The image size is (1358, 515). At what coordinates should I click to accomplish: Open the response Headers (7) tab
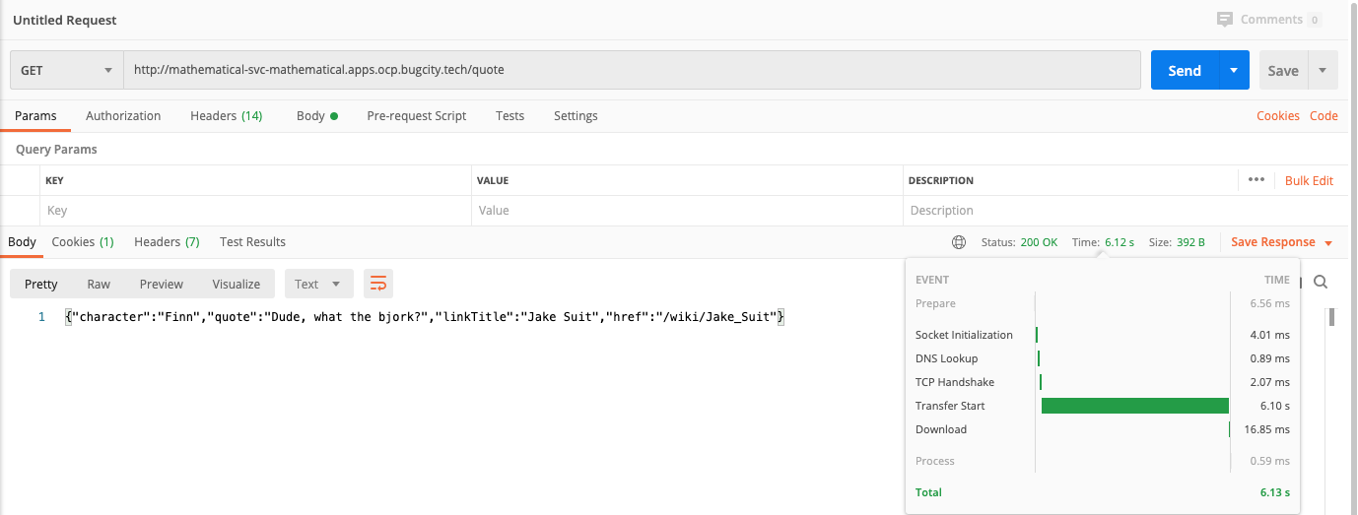pos(167,242)
